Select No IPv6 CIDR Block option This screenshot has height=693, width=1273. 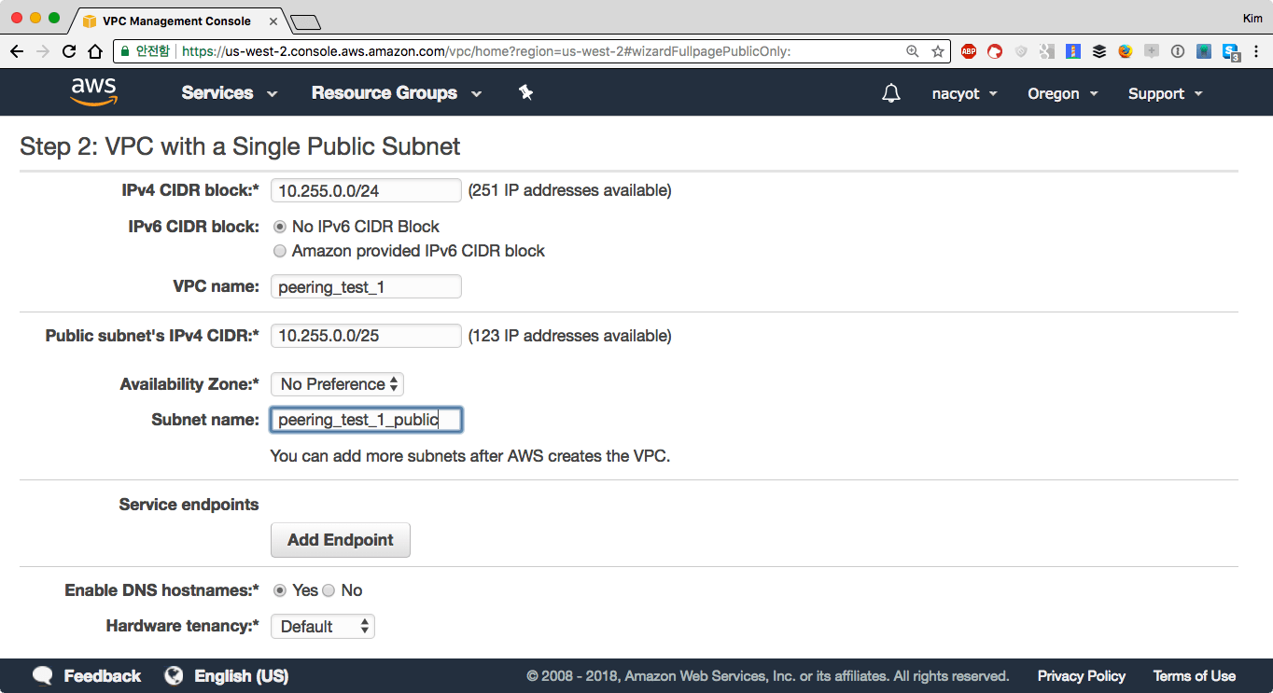(x=279, y=227)
